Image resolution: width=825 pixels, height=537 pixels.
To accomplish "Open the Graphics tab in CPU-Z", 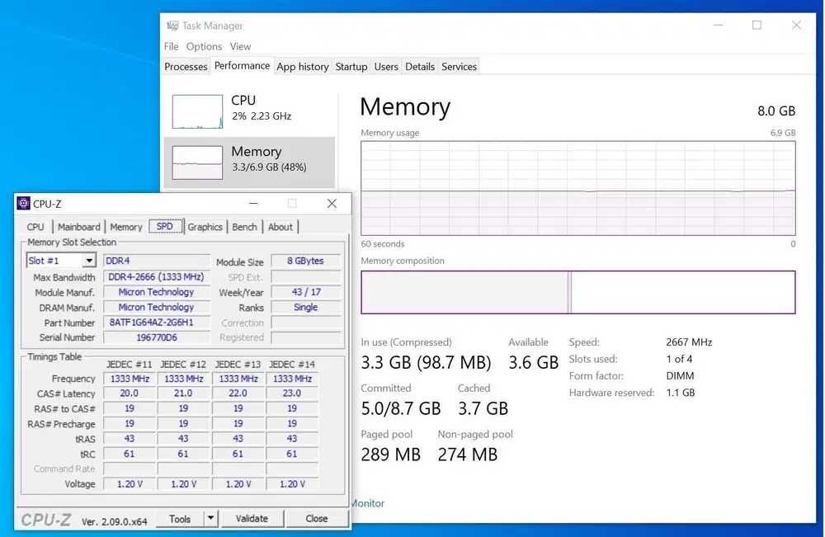I will tap(205, 227).
